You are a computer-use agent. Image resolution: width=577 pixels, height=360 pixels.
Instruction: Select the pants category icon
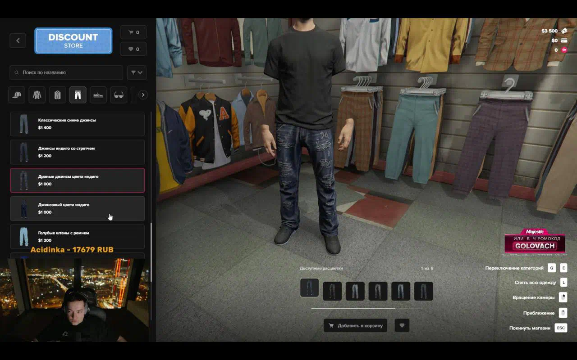coord(78,95)
